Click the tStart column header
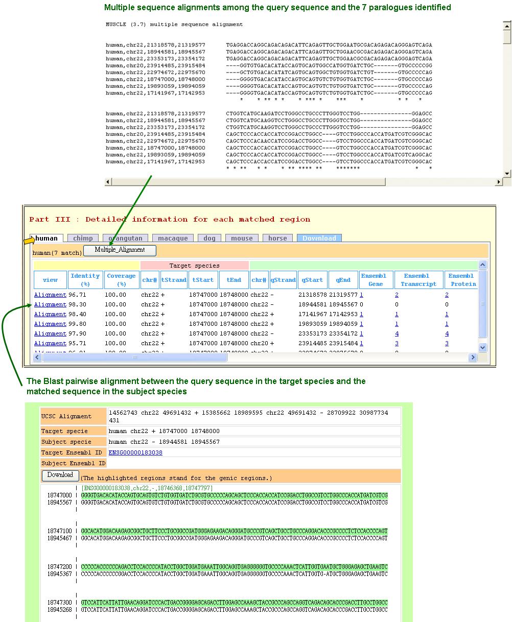512x622 pixels. coord(203,280)
